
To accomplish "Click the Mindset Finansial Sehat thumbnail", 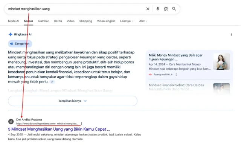I will point(221,89).
